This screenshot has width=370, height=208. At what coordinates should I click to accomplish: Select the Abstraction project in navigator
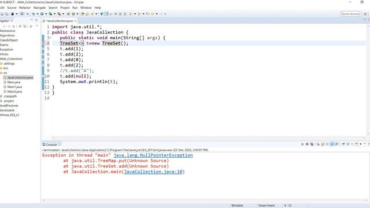point(8,31)
